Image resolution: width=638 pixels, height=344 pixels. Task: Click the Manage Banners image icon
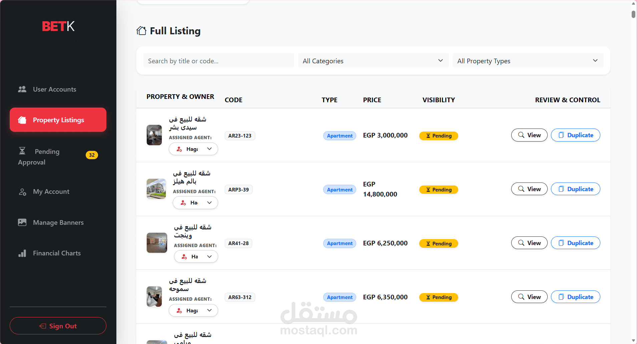coord(22,222)
